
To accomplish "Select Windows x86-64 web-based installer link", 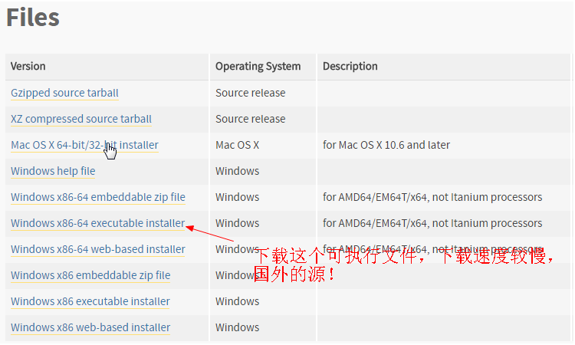I will click(x=98, y=249).
